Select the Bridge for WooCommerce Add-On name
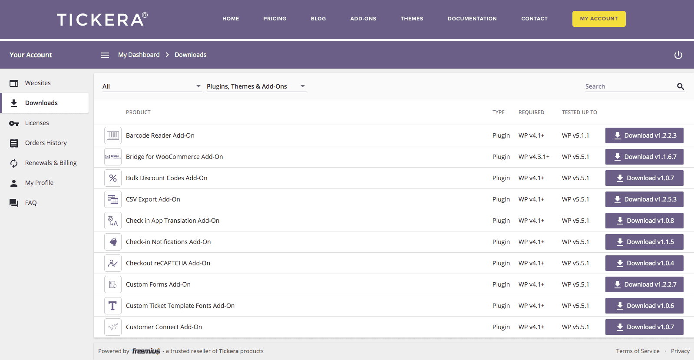 174,157
